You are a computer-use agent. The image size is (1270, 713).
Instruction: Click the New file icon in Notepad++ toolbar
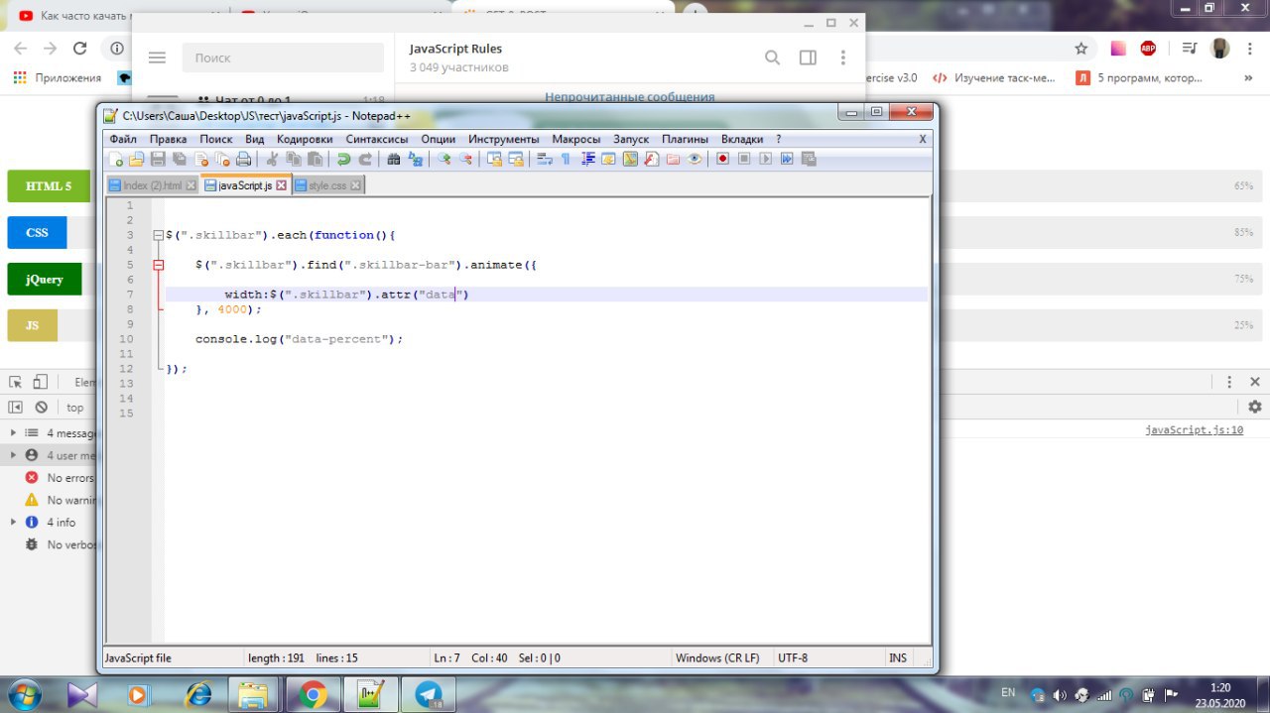pyautogui.click(x=116, y=159)
